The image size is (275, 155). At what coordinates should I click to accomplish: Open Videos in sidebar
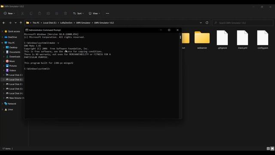pos(12,70)
